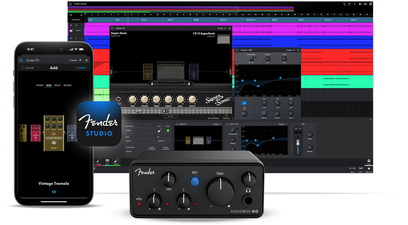This screenshot has height=225, width=408.
Task: Click the BYPASS button in Guitar FX window
Action: point(171,117)
